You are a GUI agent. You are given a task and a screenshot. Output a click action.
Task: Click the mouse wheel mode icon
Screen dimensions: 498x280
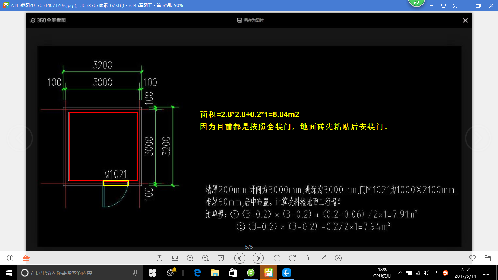[159, 258]
